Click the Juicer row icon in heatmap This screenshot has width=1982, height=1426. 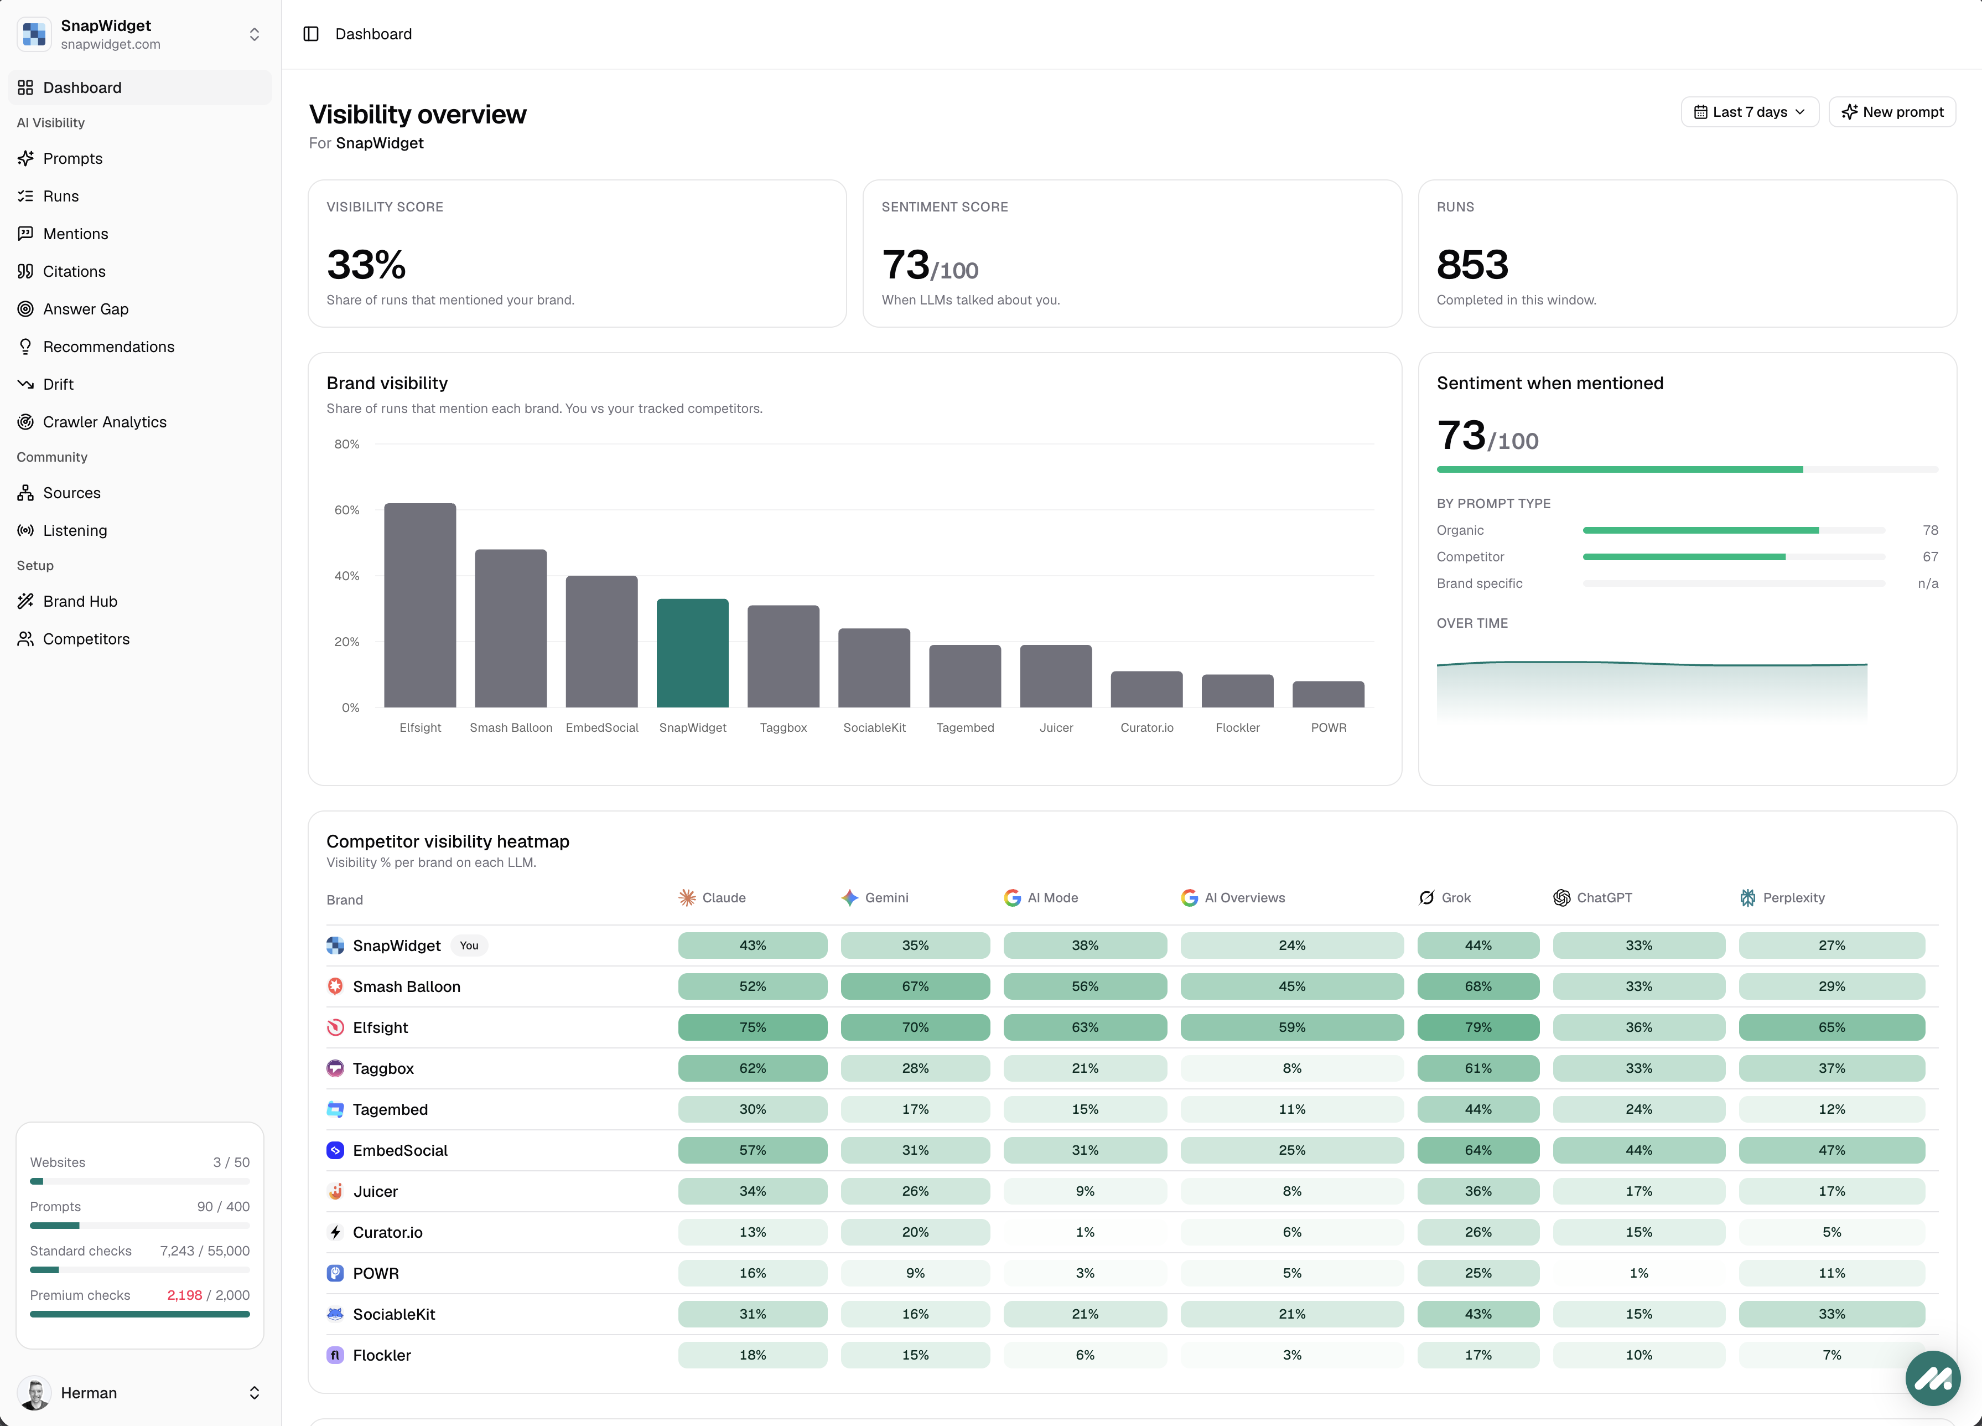(x=335, y=1192)
